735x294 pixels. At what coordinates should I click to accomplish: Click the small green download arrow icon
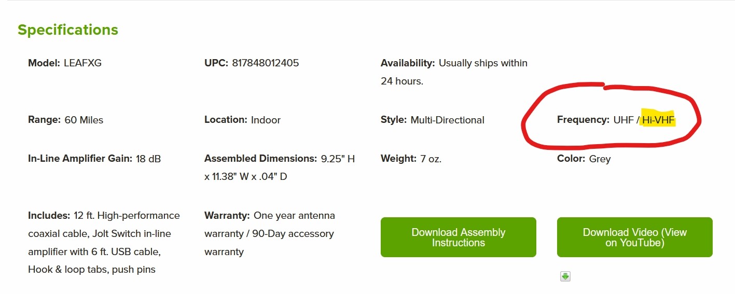[565, 276]
